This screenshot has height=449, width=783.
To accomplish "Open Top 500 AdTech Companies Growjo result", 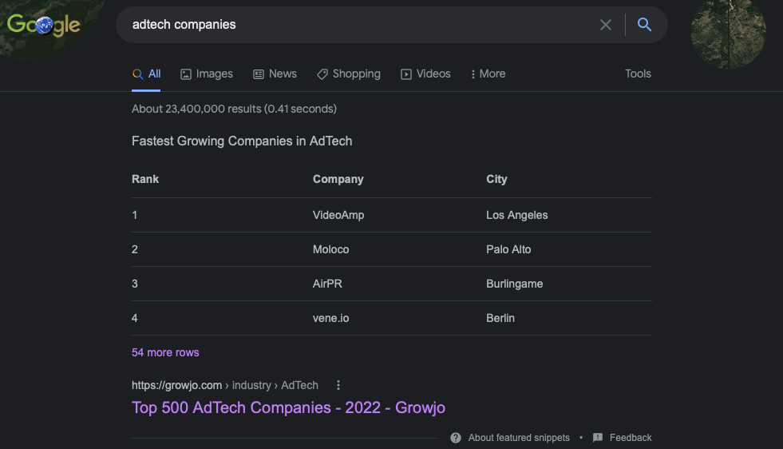I will coord(288,407).
